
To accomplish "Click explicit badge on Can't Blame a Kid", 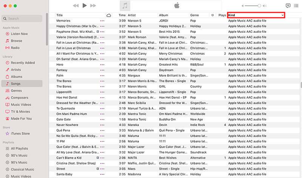I will click(98, 158).
